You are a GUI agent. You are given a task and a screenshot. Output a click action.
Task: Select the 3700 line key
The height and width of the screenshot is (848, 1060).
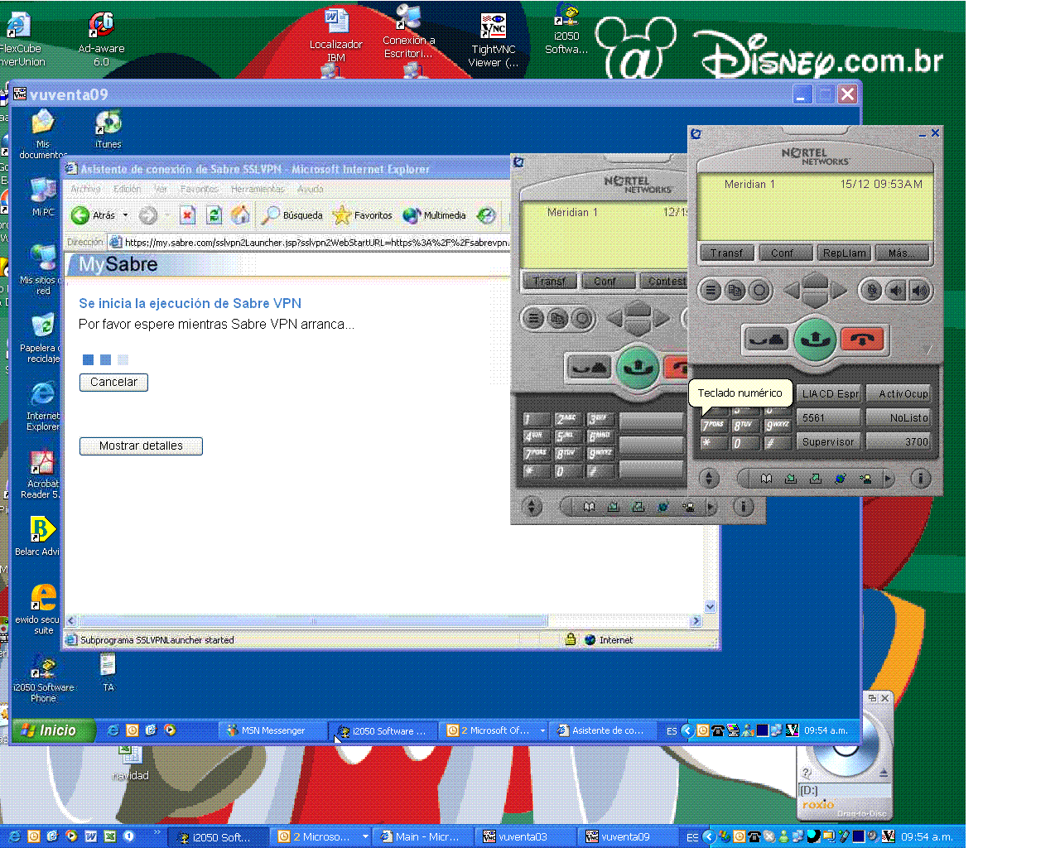pos(898,442)
